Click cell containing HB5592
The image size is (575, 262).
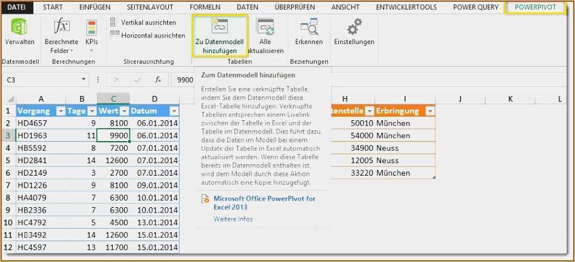[41, 148]
